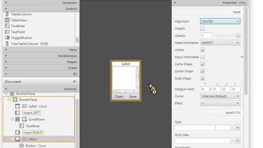Click the Label at top of preview
The image size is (263, 148).
coord(126,64)
